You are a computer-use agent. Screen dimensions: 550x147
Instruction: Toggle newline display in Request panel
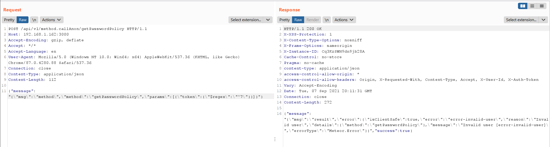(34, 20)
